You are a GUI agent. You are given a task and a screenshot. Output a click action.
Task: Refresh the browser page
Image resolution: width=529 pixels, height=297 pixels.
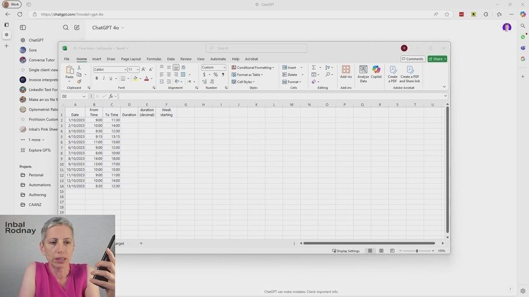tap(20, 14)
